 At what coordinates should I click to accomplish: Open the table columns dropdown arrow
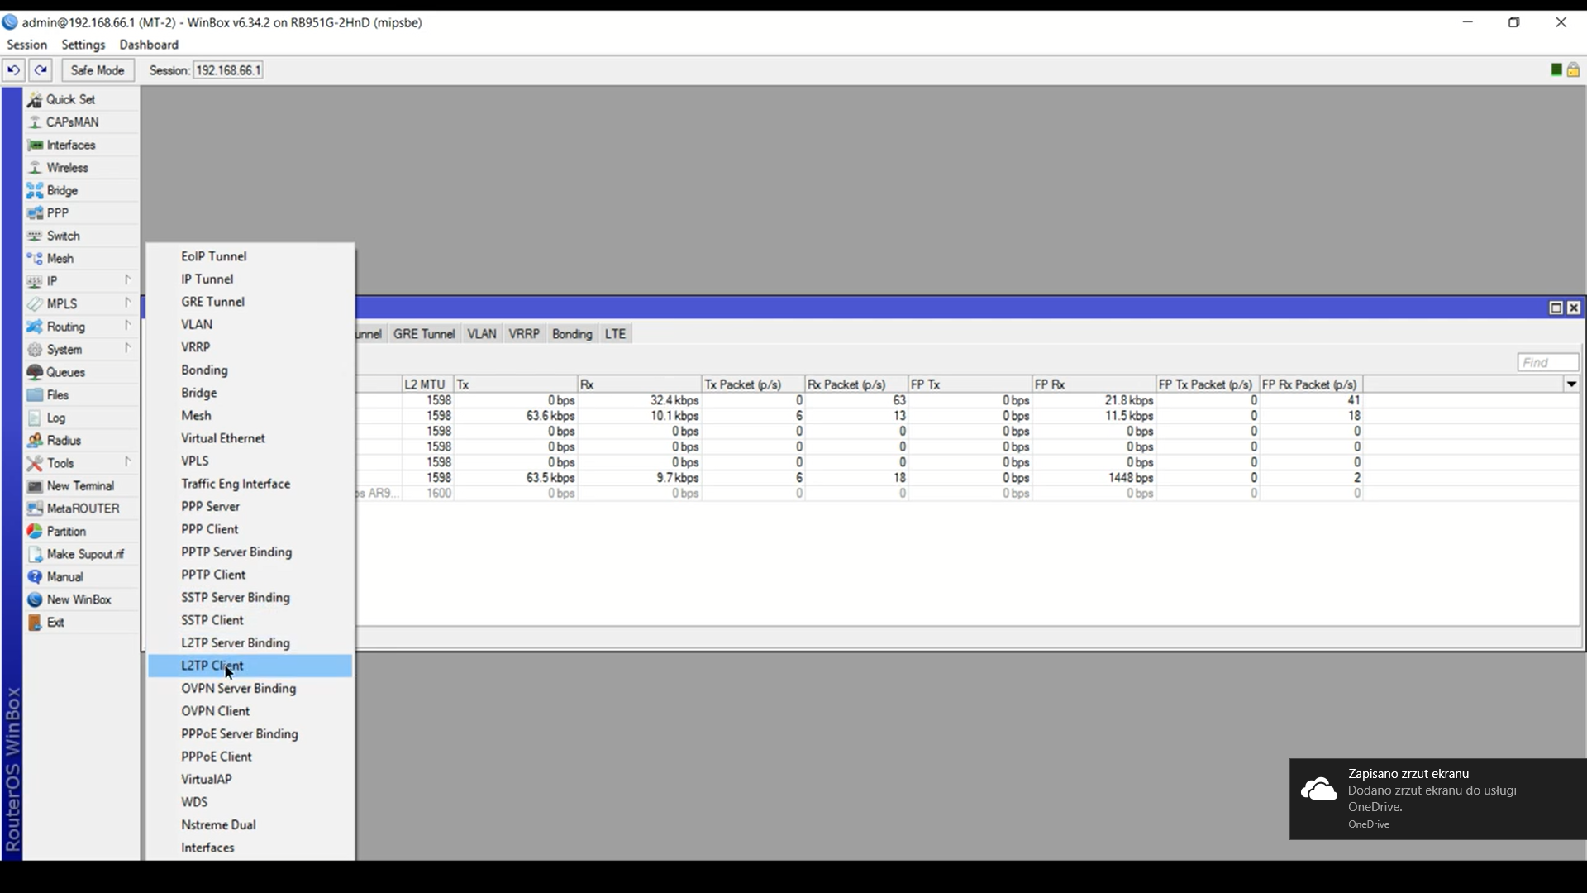click(1571, 384)
